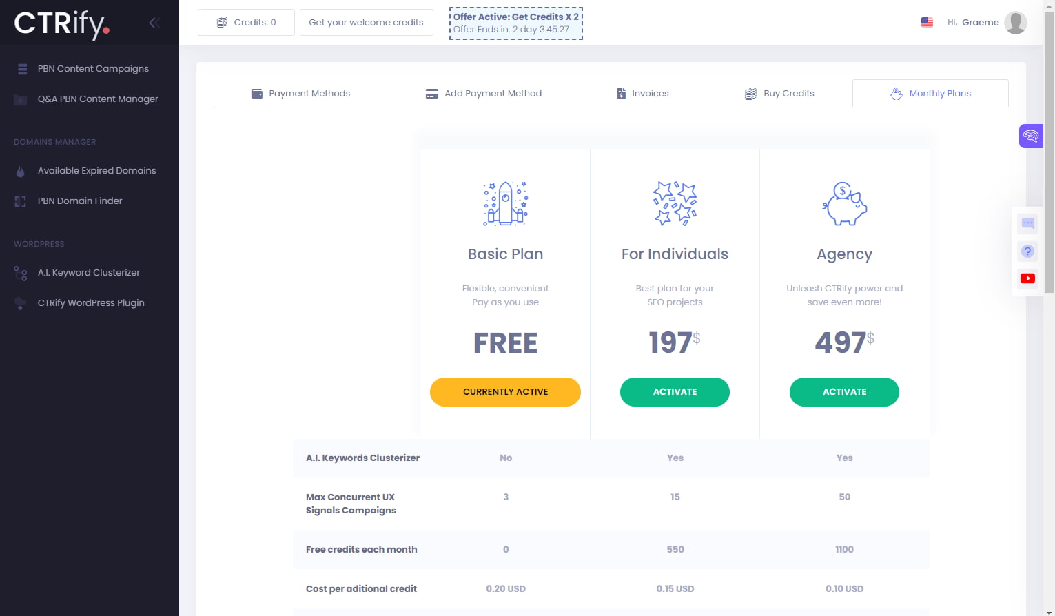
Task: Switch to the Invoices tab
Action: point(642,93)
